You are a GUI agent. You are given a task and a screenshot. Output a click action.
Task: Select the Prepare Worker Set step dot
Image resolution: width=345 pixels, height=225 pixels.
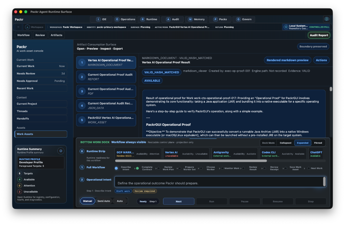point(180,168)
